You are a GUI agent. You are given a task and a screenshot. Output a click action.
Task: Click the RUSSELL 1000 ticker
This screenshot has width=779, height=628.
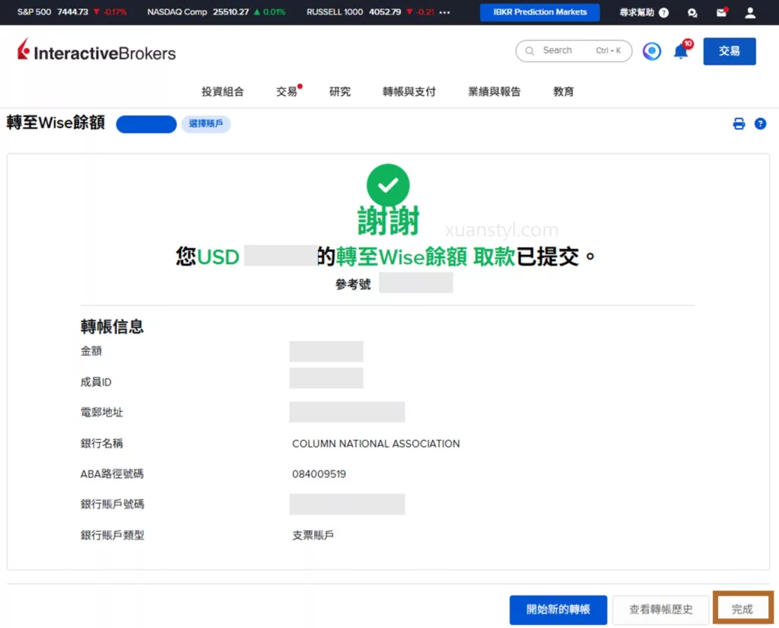pos(370,12)
